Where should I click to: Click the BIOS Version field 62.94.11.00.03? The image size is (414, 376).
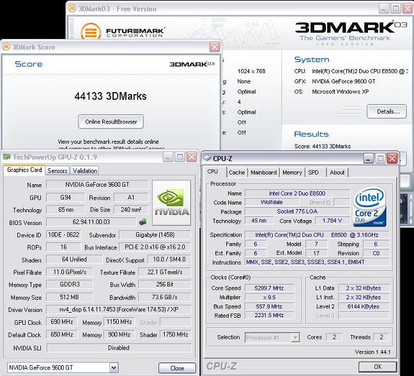coord(91,222)
